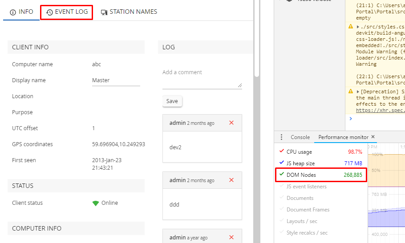Click the UTC offset value 1
The image size is (405, 243).
click(x=93, y=128)
